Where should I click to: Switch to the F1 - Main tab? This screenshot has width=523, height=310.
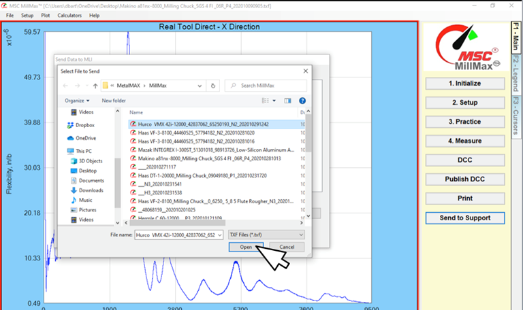(x=516, y=37)
